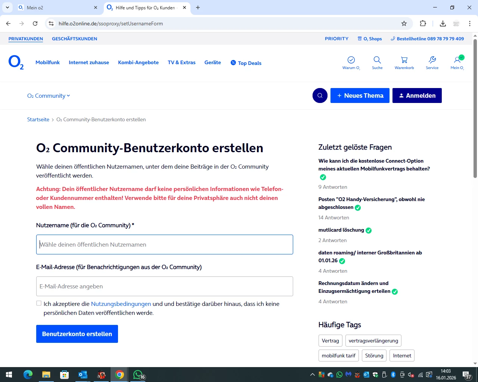Click the O2 logo in site header
Image resolution: width=478 pixels, height=382 pixels.
[16, 63]
